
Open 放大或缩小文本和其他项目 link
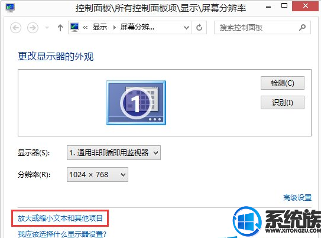coord(60,219)
